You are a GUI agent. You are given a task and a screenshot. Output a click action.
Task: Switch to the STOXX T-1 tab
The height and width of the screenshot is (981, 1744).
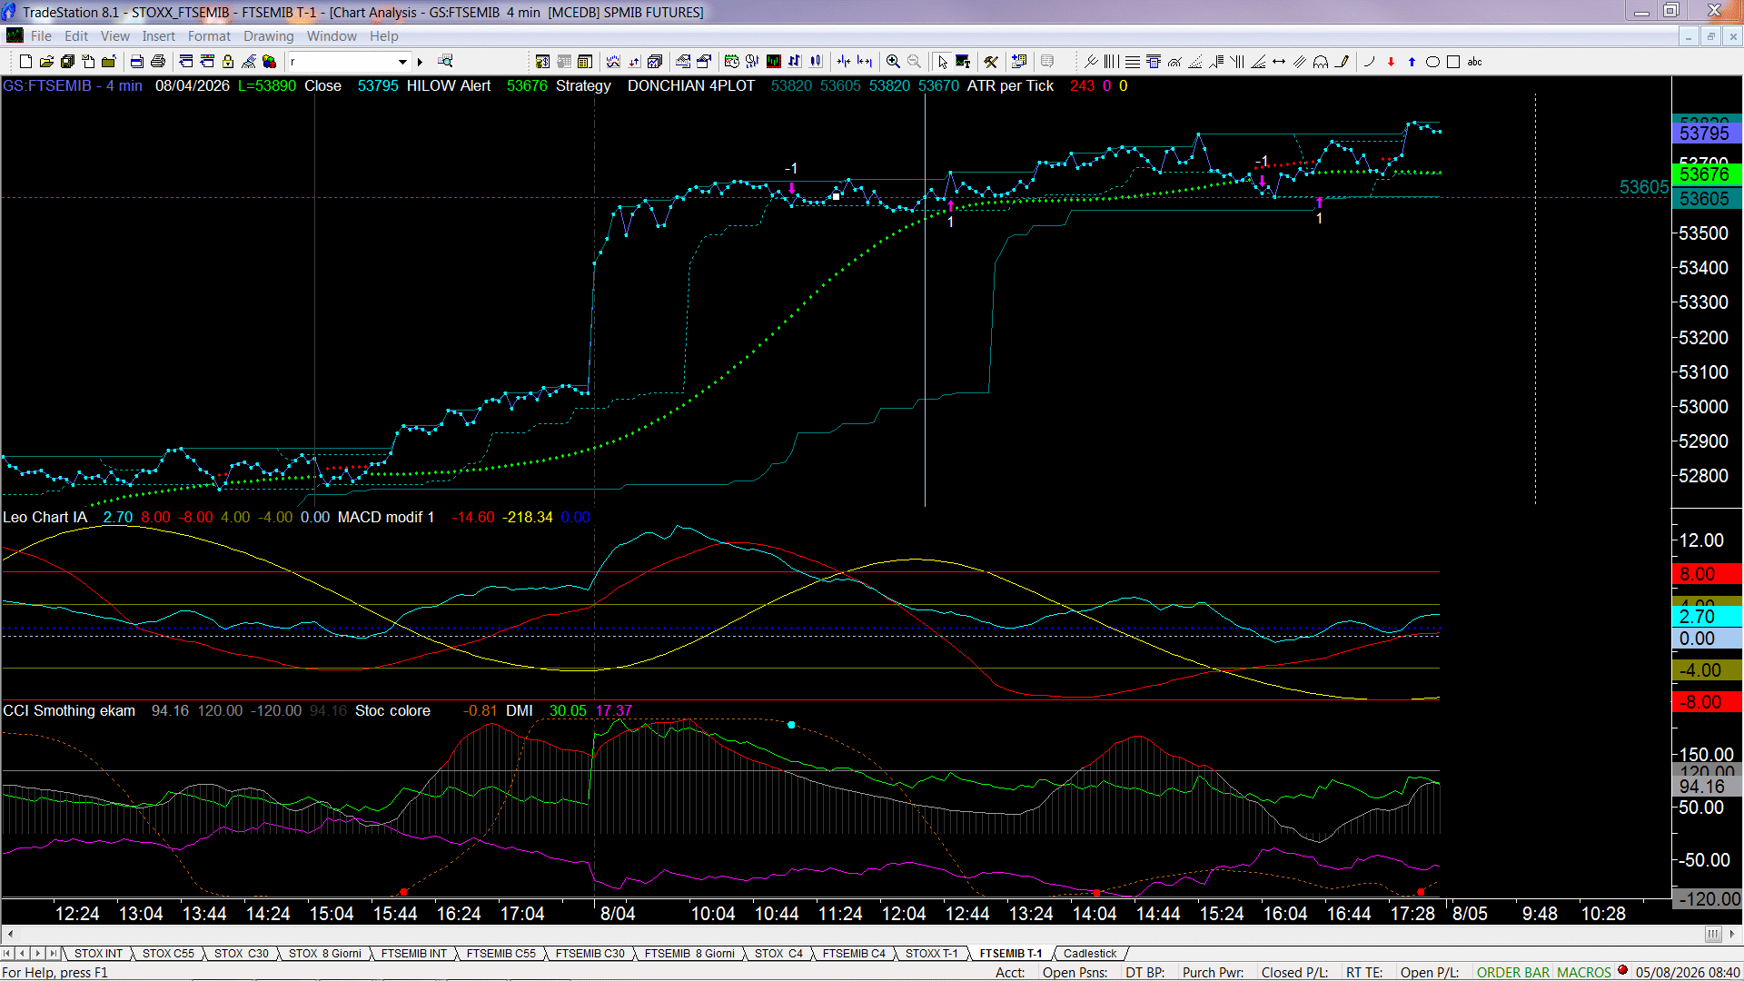(x=931, y=954)
